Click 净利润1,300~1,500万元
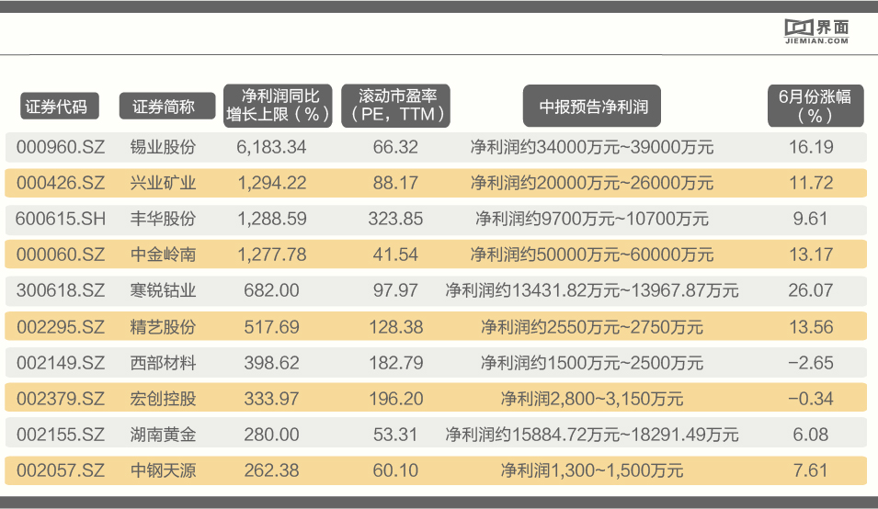Image resolution: width=878 pixels, height=509 pixels. 592,469
